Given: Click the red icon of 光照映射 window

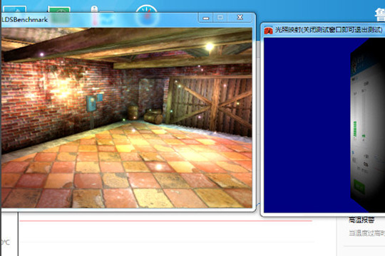Looking at the screenshot, I should pyautogui.click(x=268, y=31).
